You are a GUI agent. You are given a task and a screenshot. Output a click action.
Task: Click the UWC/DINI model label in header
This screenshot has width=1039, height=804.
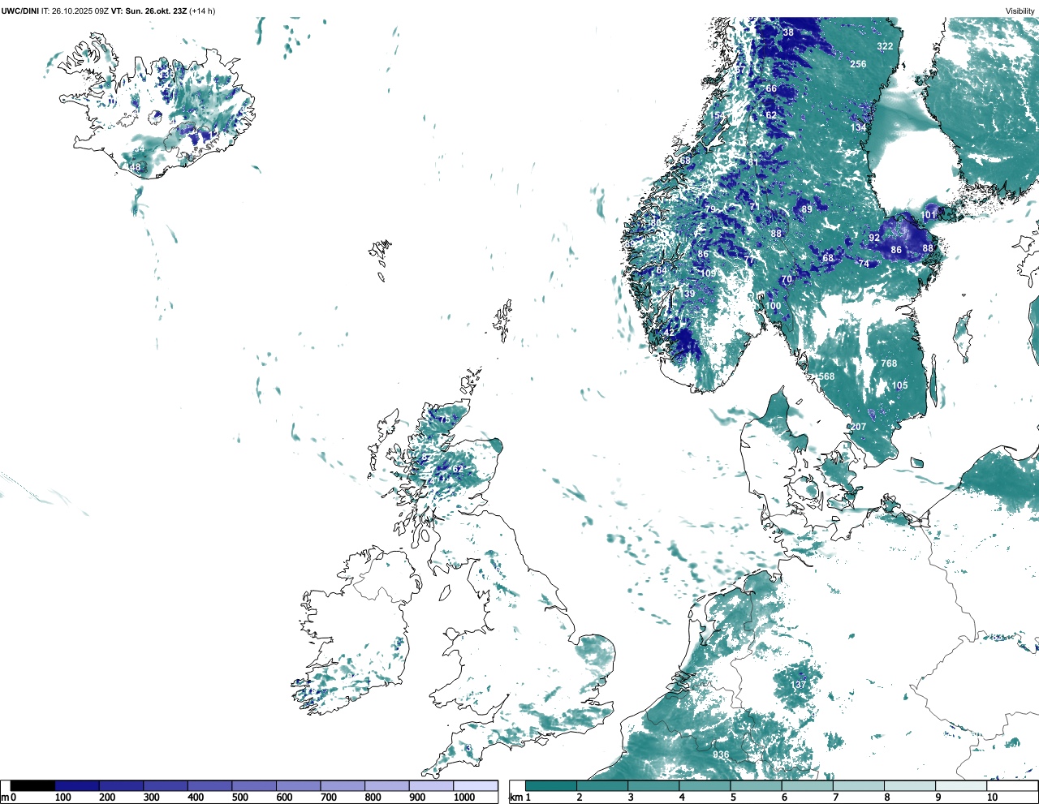click(x=20, y=11)
